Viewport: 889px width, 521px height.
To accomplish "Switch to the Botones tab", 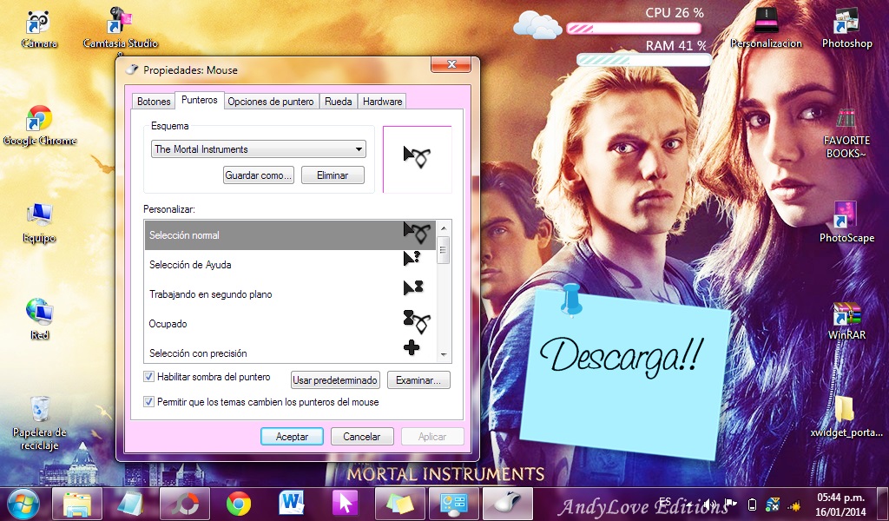I will 154,102.
